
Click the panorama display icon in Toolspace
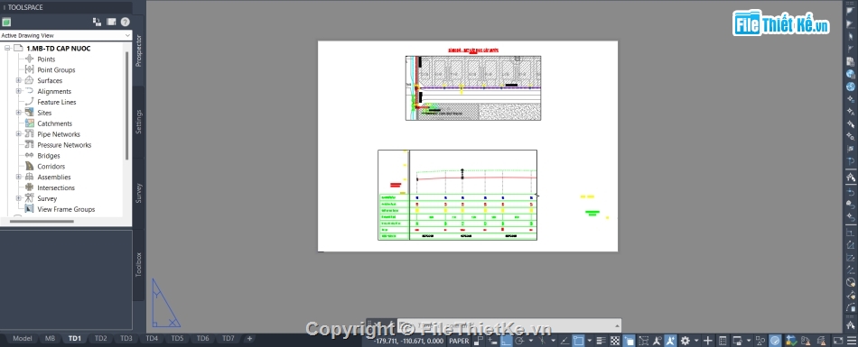(111, 22)
